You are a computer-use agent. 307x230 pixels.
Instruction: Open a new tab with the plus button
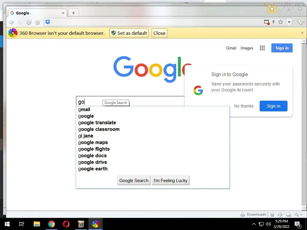(x=73, y=13)
